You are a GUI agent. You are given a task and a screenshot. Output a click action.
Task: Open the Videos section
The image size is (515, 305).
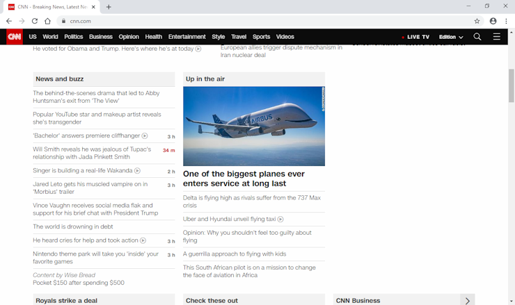click(x=285, y=37)
